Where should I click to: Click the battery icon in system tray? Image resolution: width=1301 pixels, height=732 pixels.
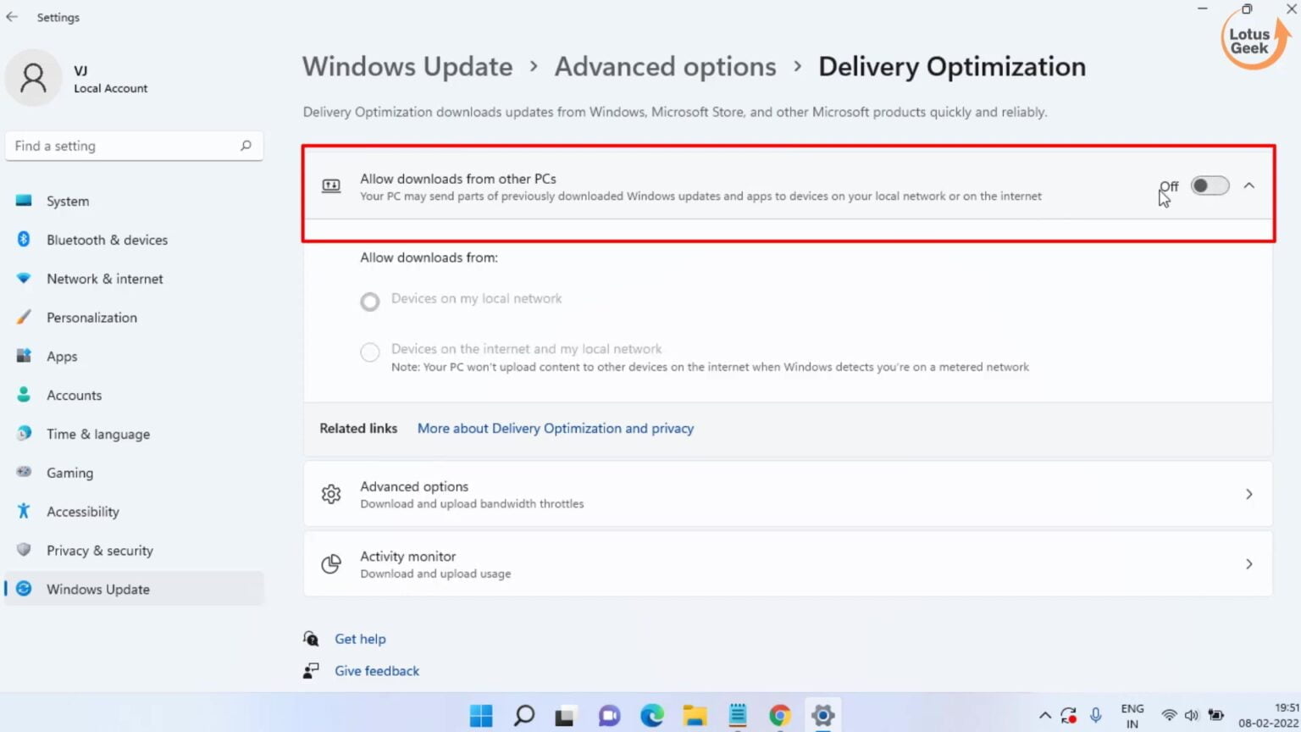coord(1215,716)
